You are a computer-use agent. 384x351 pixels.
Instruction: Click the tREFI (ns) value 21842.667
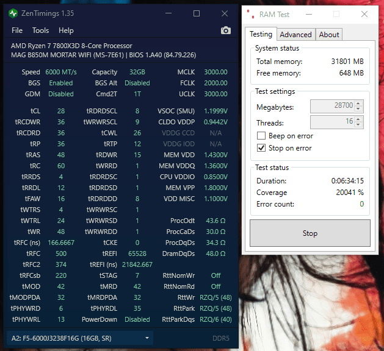click(137, 264)
